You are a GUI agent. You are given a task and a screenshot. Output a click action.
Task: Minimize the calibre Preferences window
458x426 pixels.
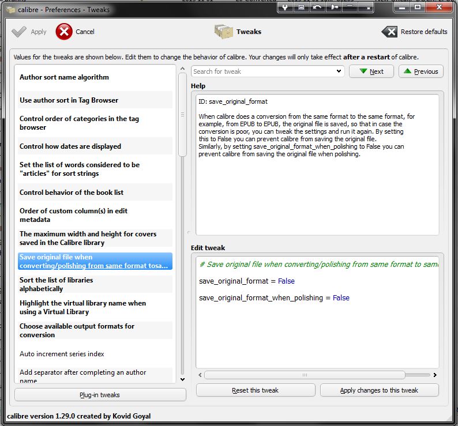point(402,7)
